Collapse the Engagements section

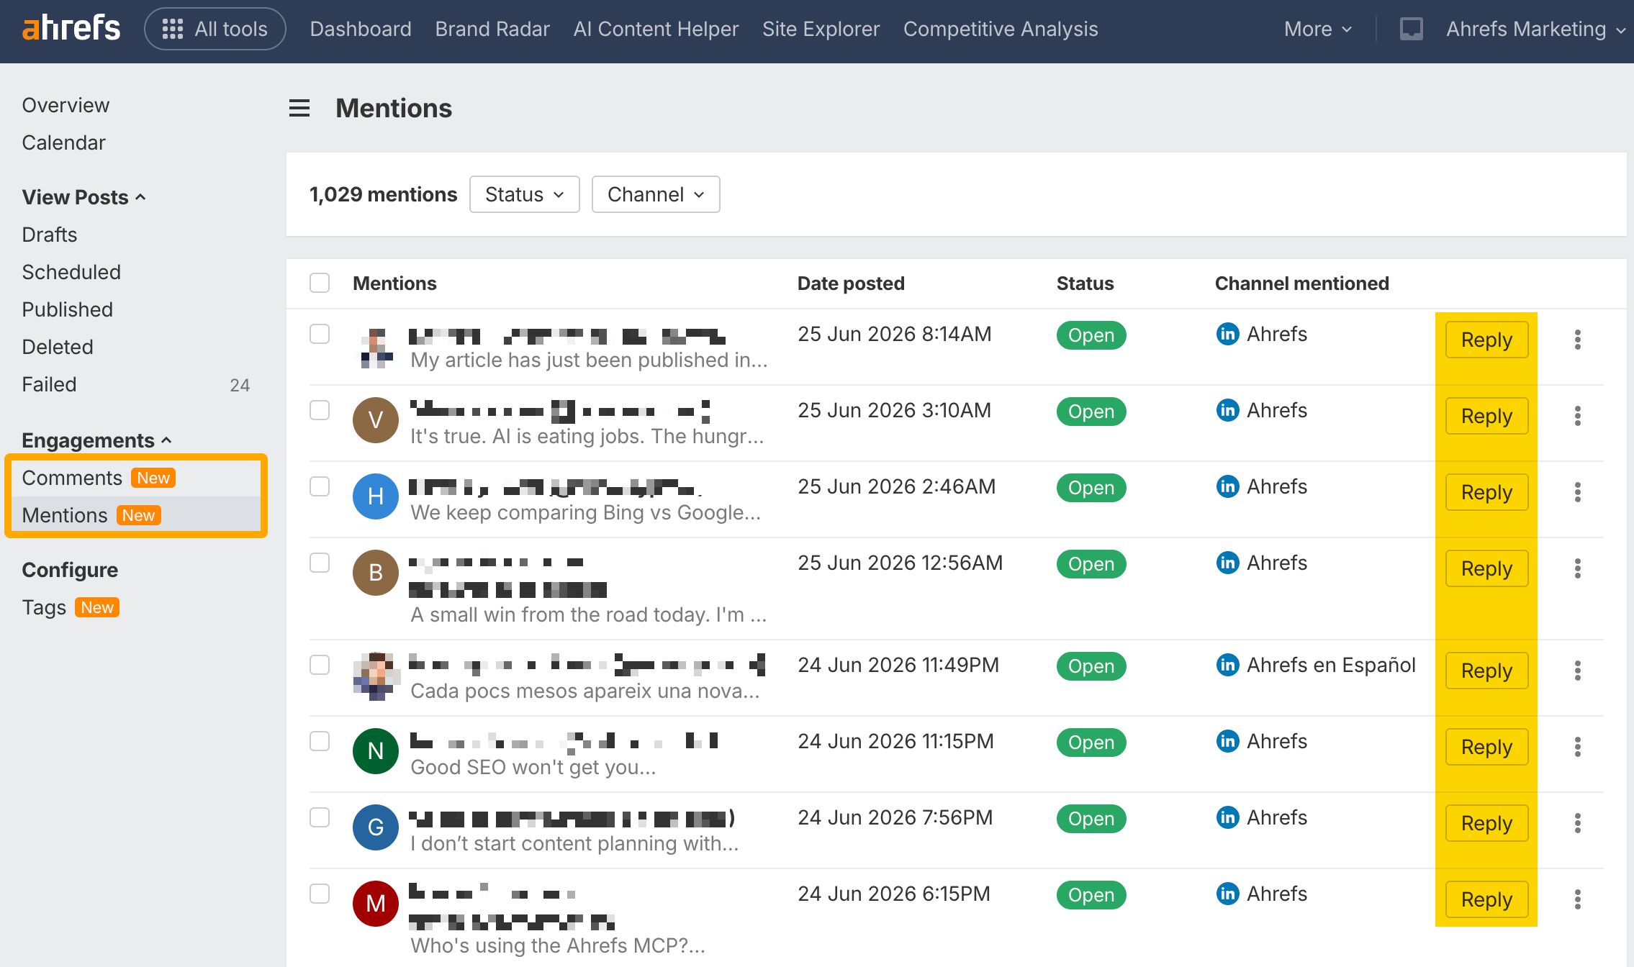pyautogui.click(x=96, y=440)
